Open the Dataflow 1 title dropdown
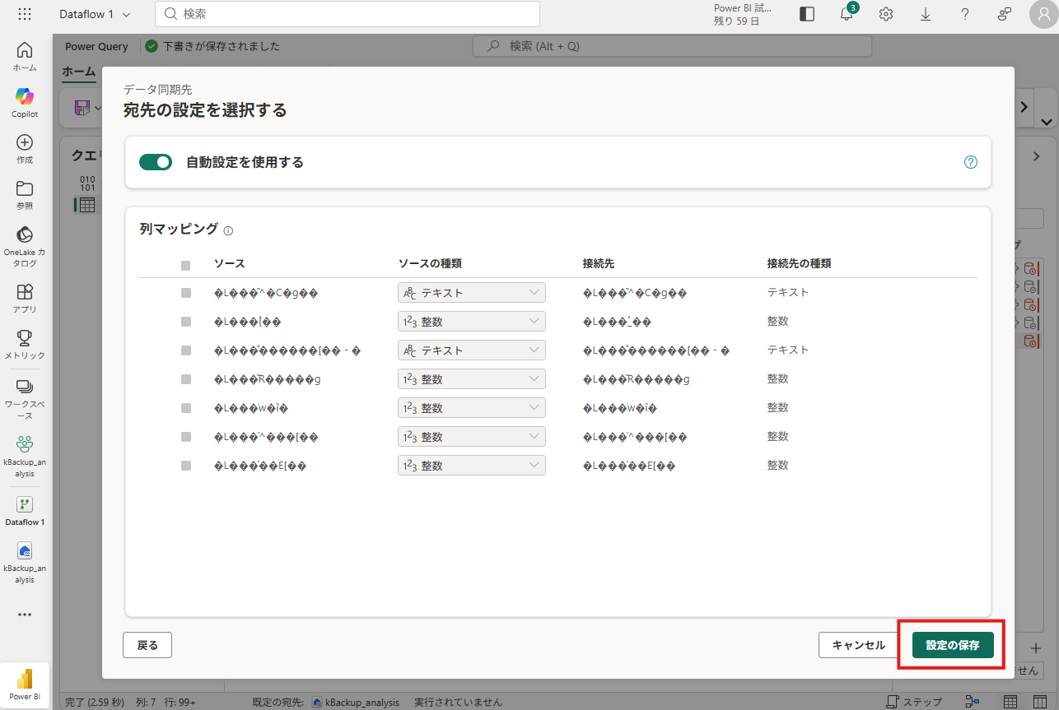 pos(95,14)
